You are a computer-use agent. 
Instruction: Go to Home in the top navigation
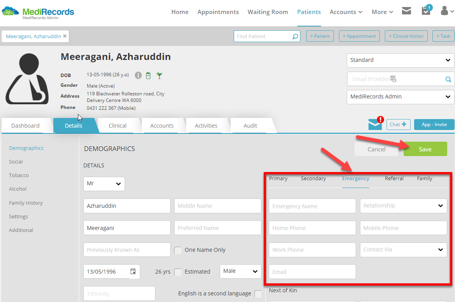180,12
